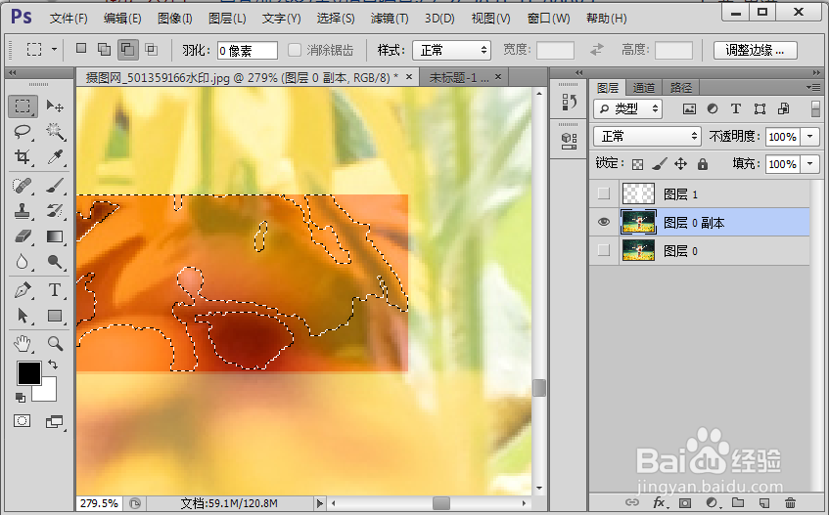Select the Lasso tool
The height and width of the screenshot is (515, 829).
pos(23,131)
